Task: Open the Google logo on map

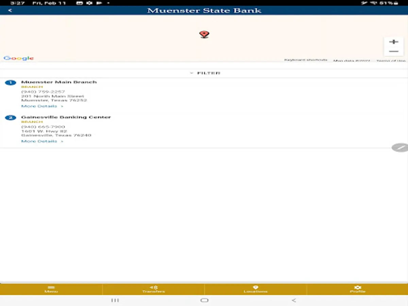Action: [19, 58]
